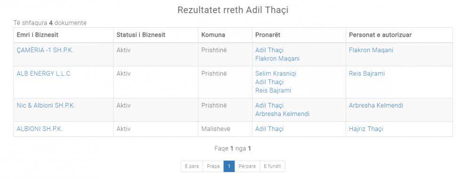This screenshot has height=179, width=471.
Task: Open Nic & Albioni SH.P.K. link
Action: (46, 106)
